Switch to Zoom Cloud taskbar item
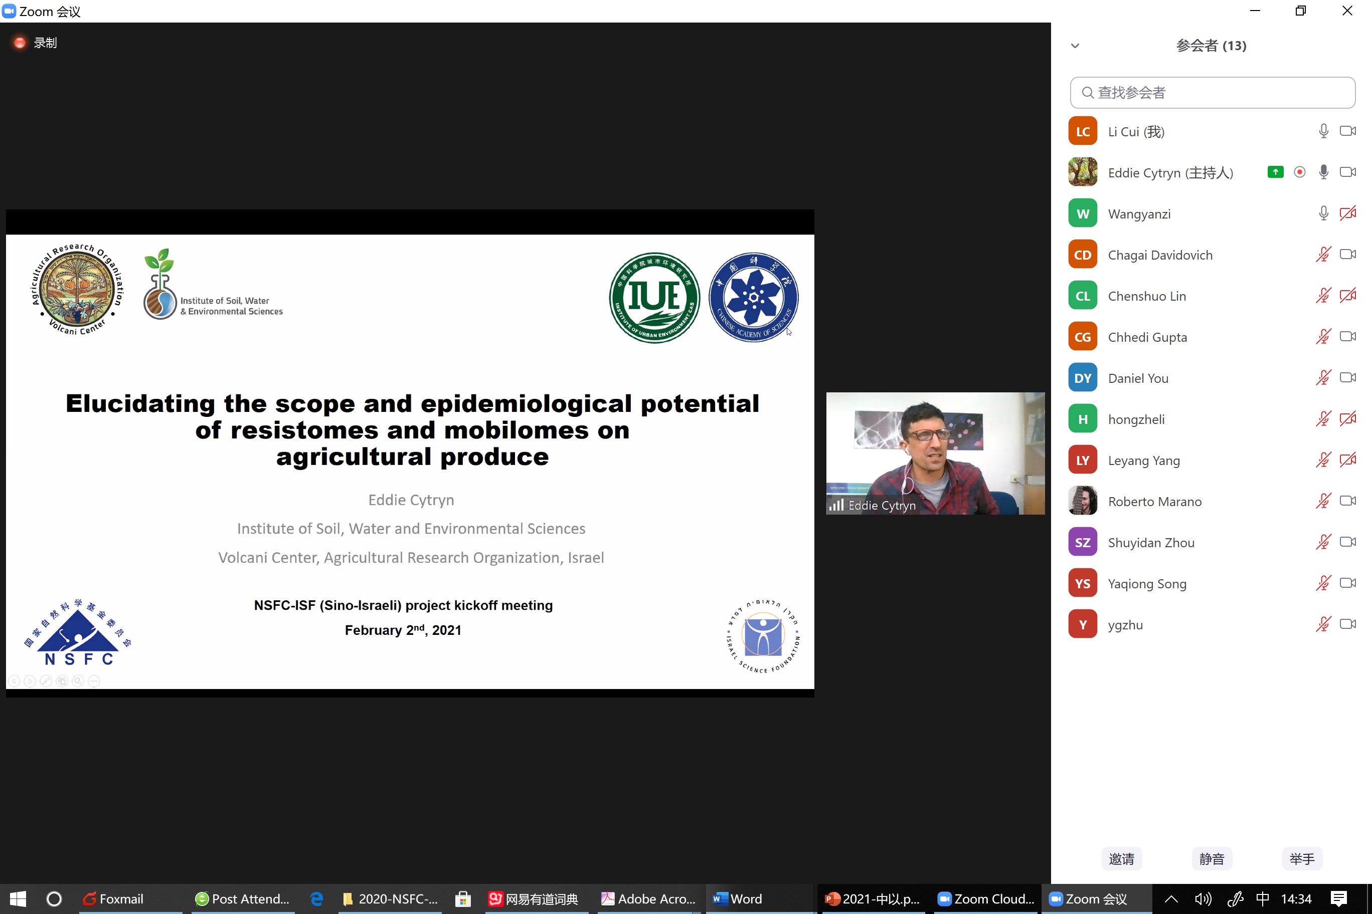Image resolution: width=1372 pixels, height=914 pixels. tap(986, 898)
